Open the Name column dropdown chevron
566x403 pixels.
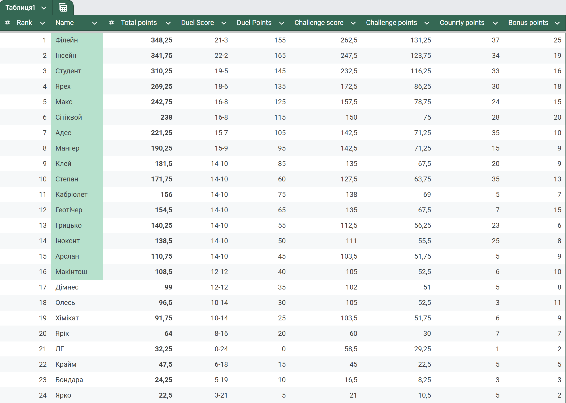coord(95,23)
